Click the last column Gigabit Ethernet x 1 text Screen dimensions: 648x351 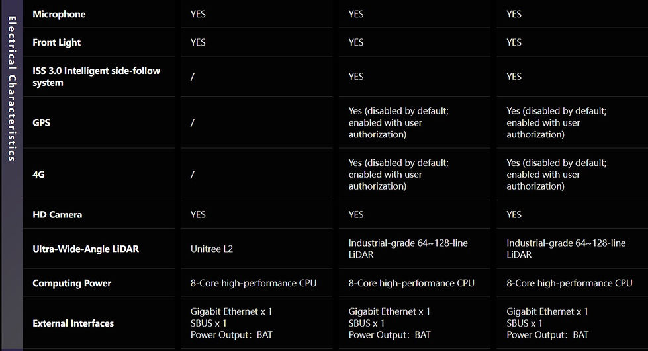pos(547,312)
